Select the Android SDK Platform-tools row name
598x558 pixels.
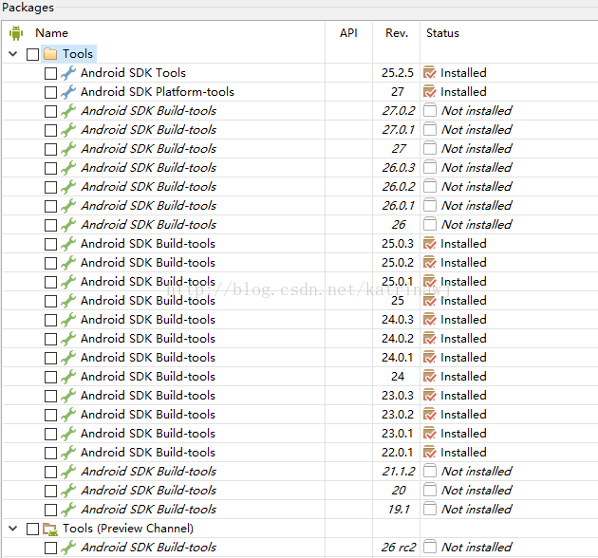point(158,92)
